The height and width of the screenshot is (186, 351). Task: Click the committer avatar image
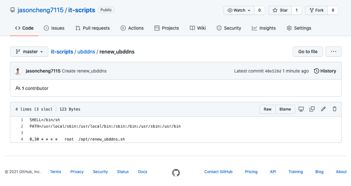tap(18, 71)
